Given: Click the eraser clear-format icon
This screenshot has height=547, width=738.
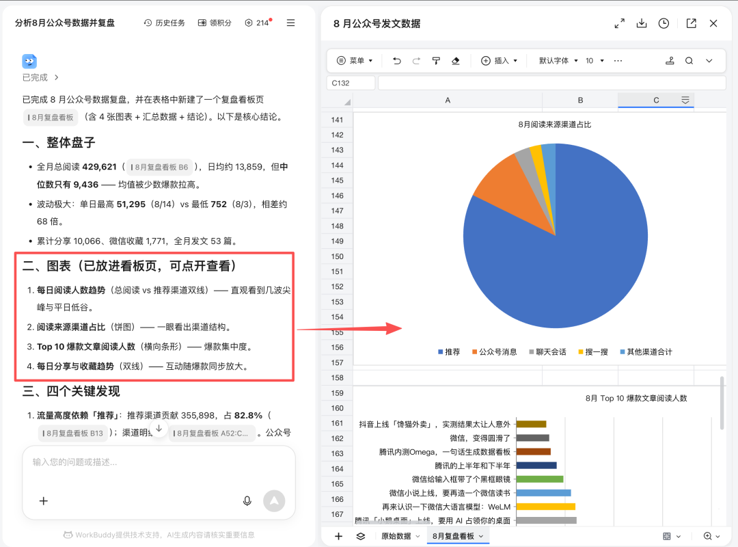Looking at the screenshot, I should 455,61.
